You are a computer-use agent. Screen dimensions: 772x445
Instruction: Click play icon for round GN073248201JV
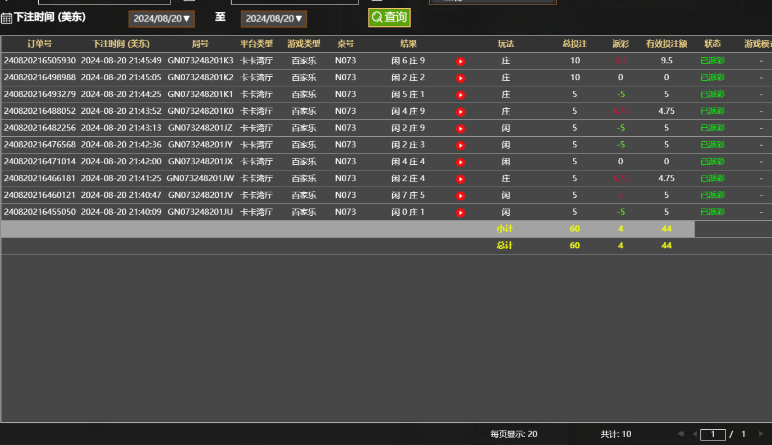[x=461, y=196]
